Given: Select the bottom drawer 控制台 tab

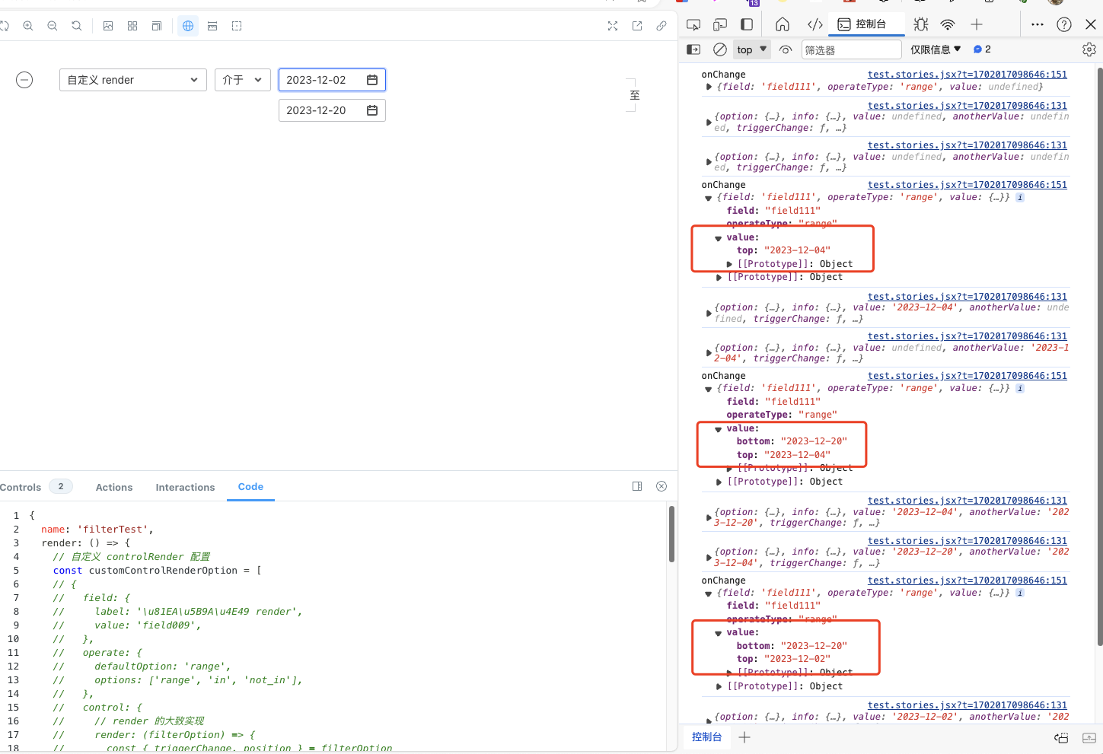Looking at the screenshot, I should [706, 737].
